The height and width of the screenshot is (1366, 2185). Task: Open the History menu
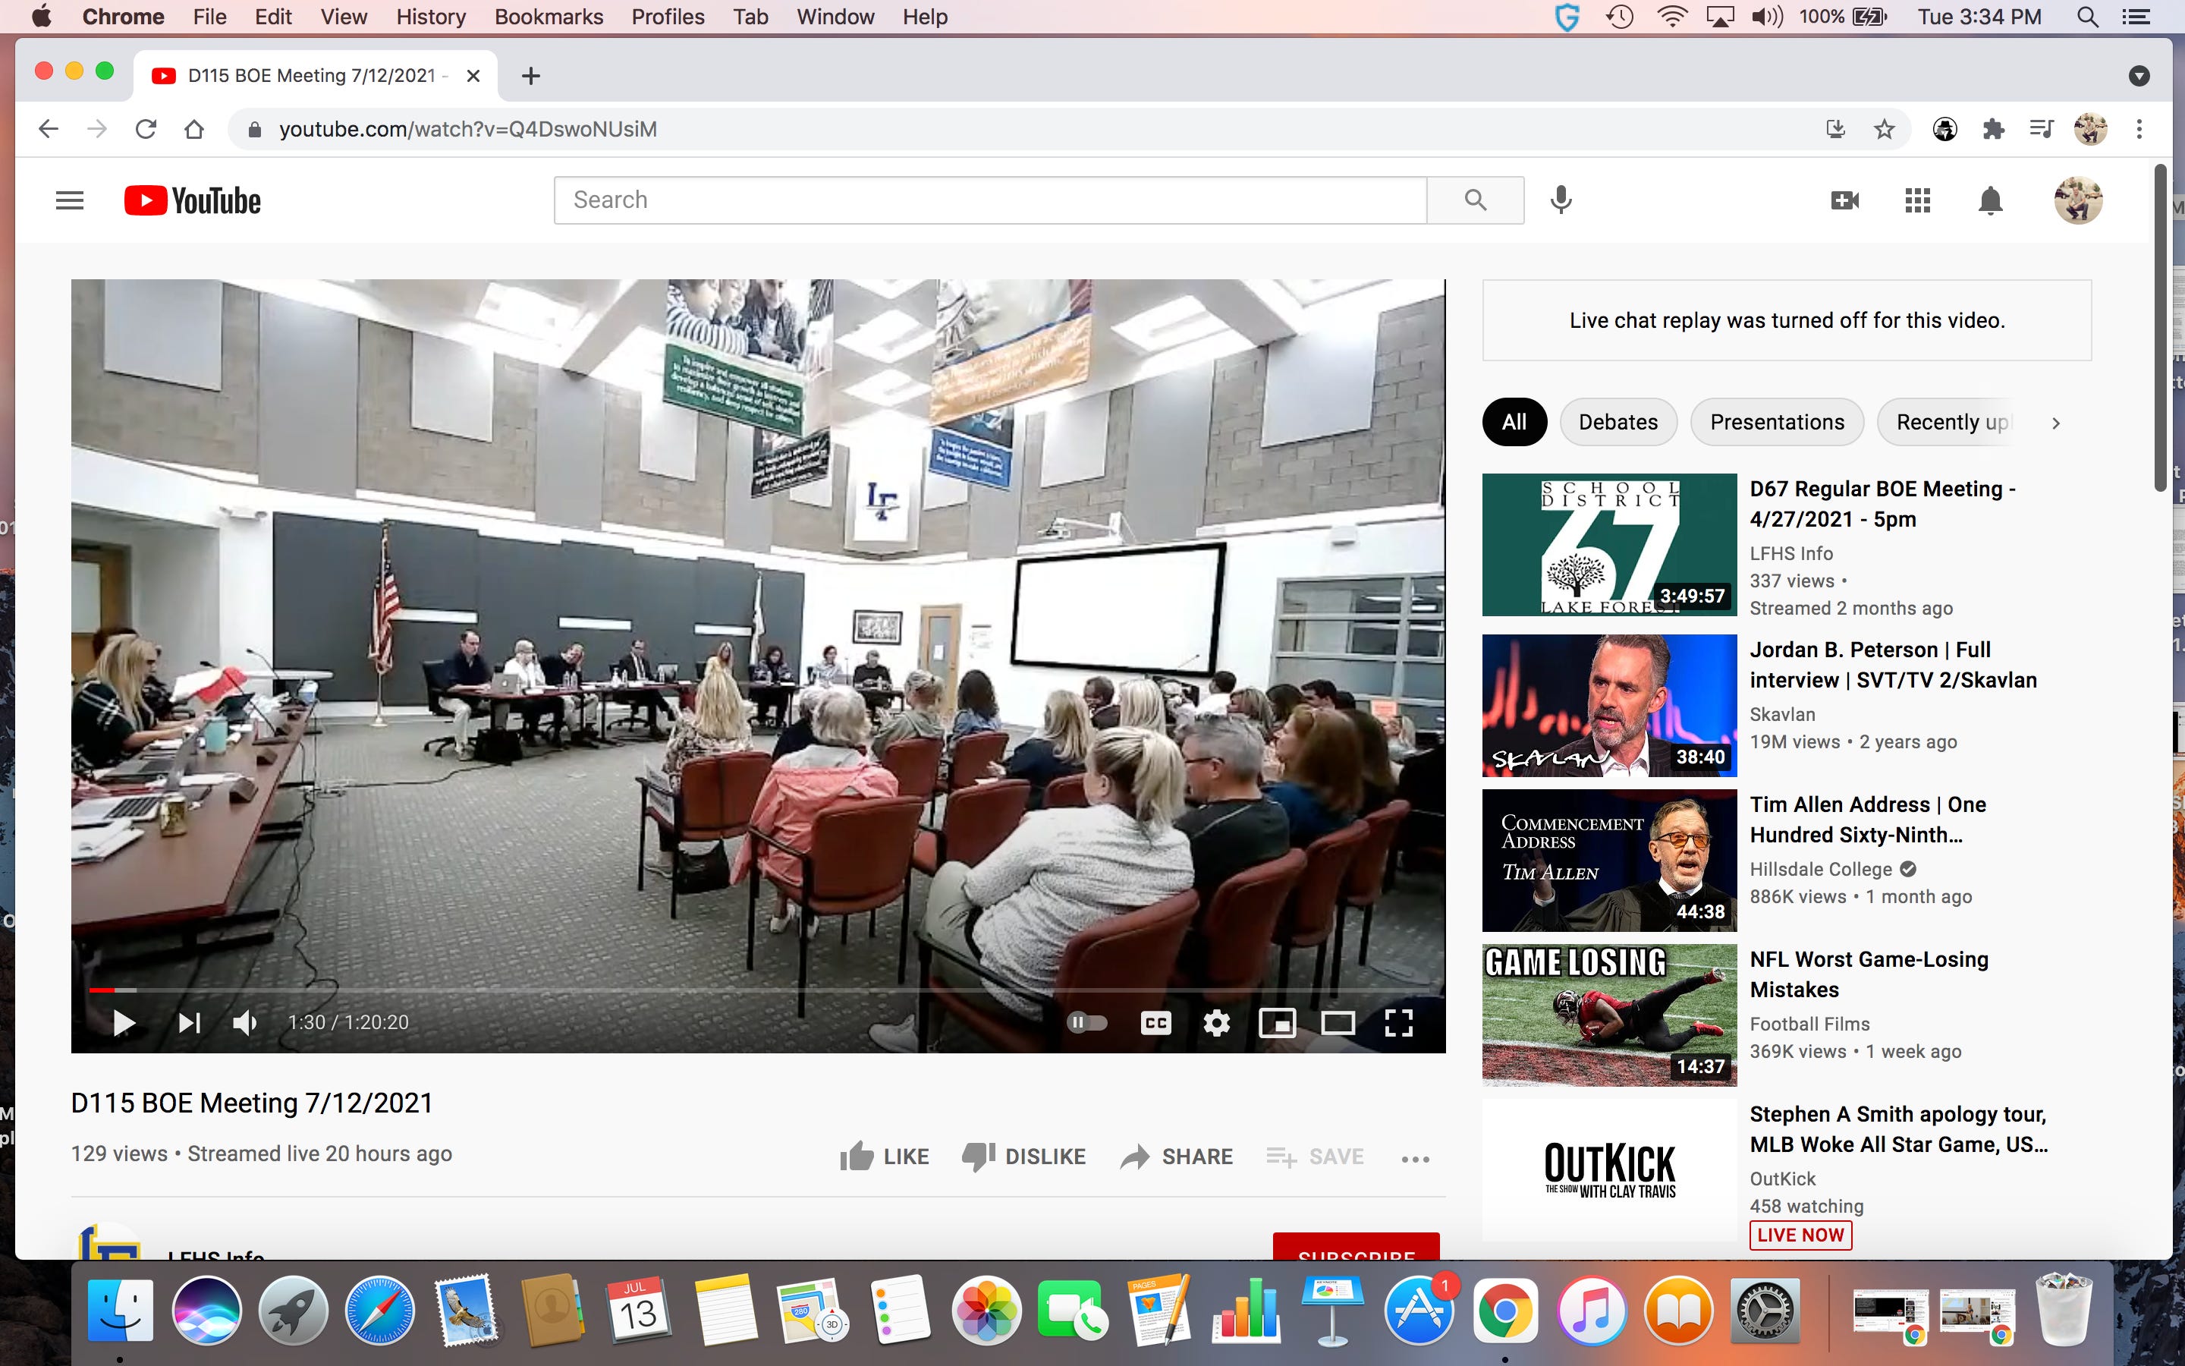(x=431, y=16)
